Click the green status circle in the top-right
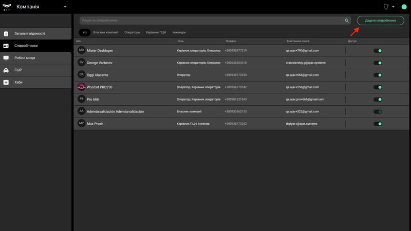Screen dimensions: 411x231 pos(404,7)
